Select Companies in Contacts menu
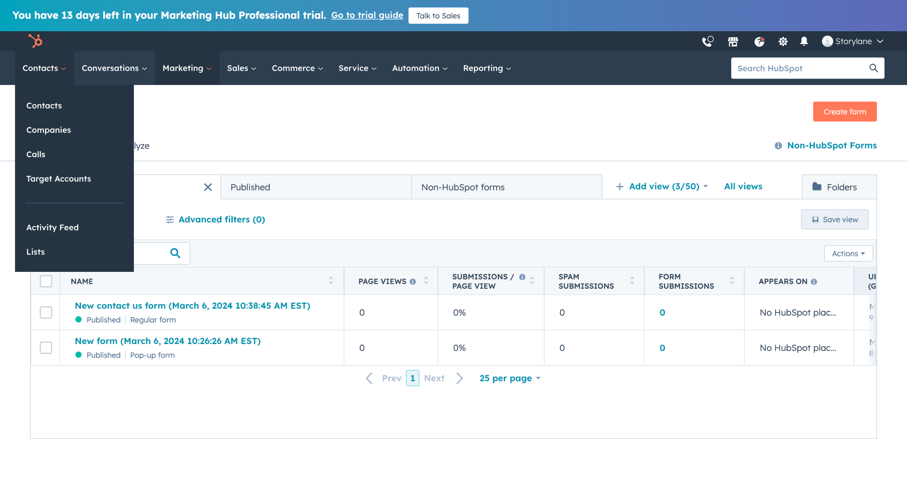Image resolution: width=907 pixels, height=486 pixels. [x=49, y=130]
